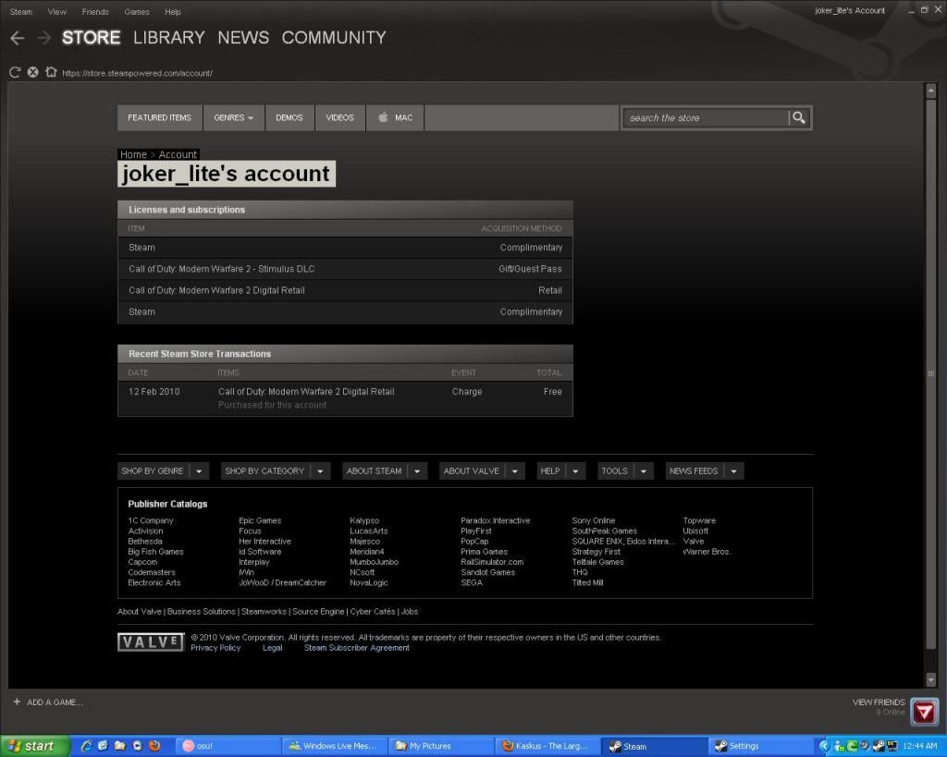Open Windows Media Player quick launch icon
The width and height of the screenshot is (947, 757).
point(137,746)
